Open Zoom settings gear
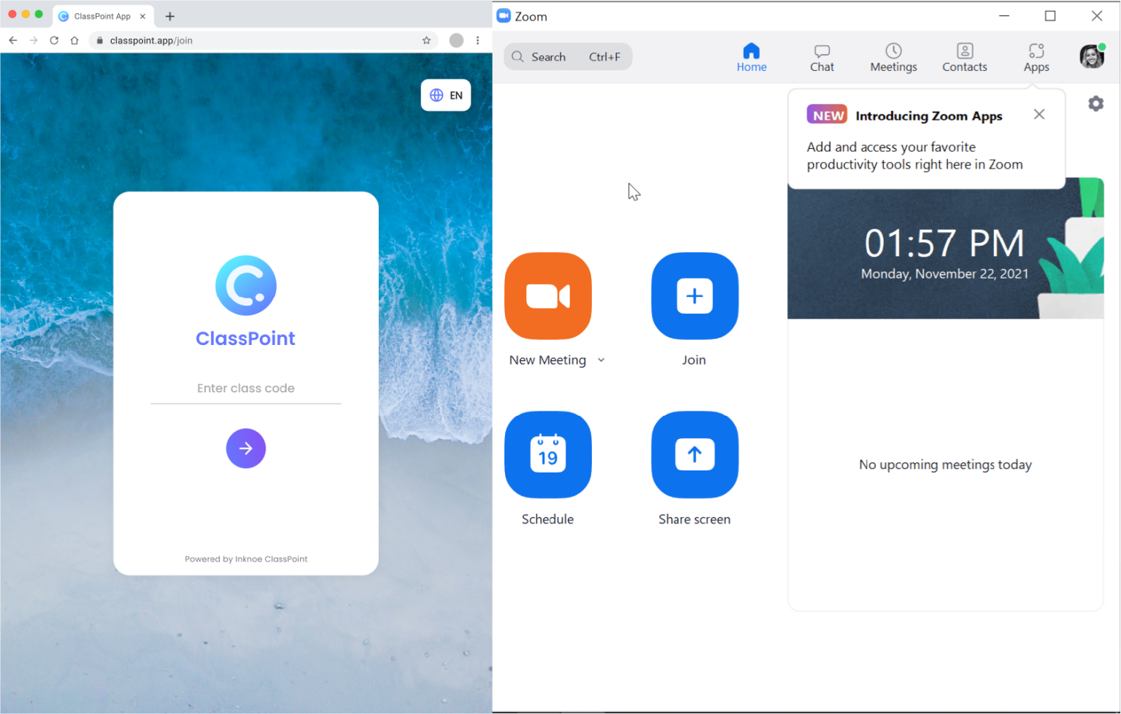The width and height of the screenshot is (1121, 714). tap(1095, 104)
